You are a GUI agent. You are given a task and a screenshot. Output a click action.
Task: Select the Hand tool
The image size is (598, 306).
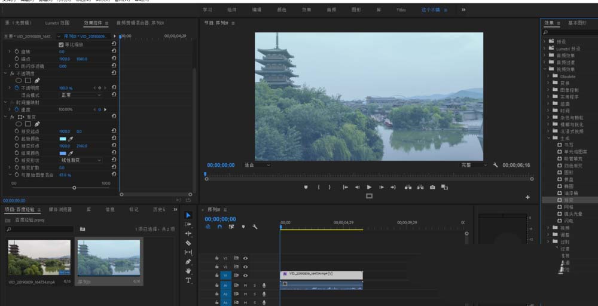(188, 271)
